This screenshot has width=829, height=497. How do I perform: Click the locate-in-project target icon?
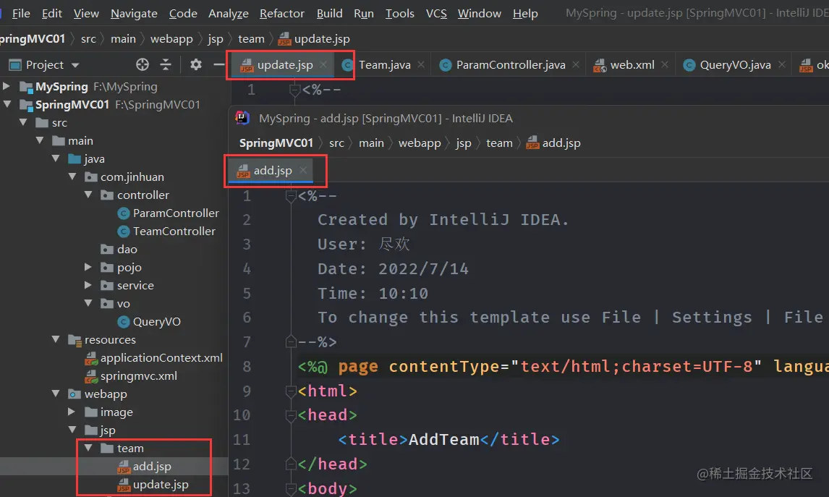(143, 64)
